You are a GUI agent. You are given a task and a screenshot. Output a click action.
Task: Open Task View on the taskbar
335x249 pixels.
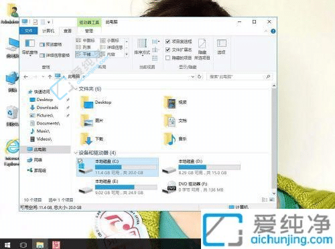[x=23, y=245]
